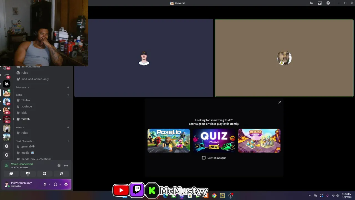
Task: Start the Quiz Planet activity
Action: (x=214, y=141)
